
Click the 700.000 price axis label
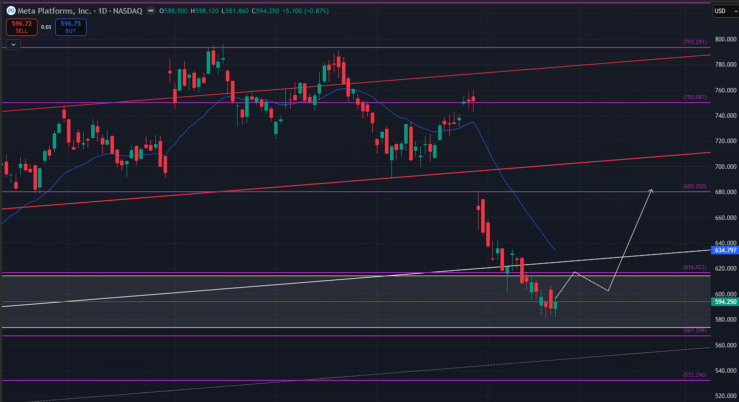click(726, 167)
